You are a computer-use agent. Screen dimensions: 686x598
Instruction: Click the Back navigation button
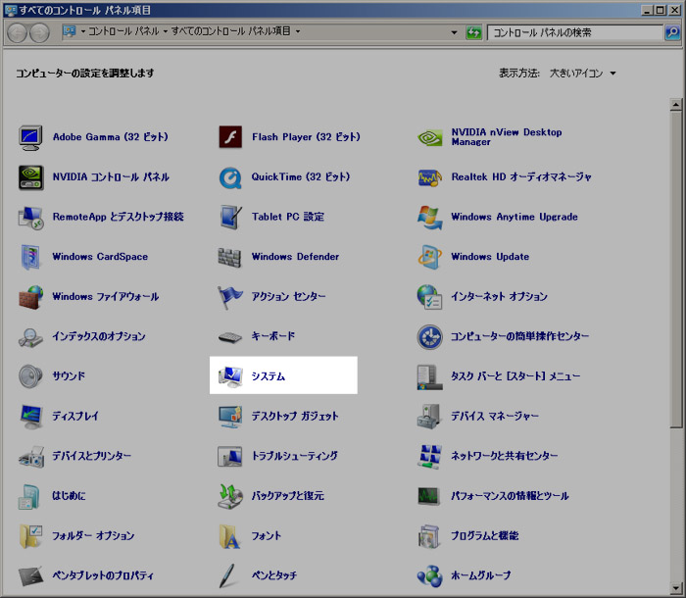(x=18, y=33)
